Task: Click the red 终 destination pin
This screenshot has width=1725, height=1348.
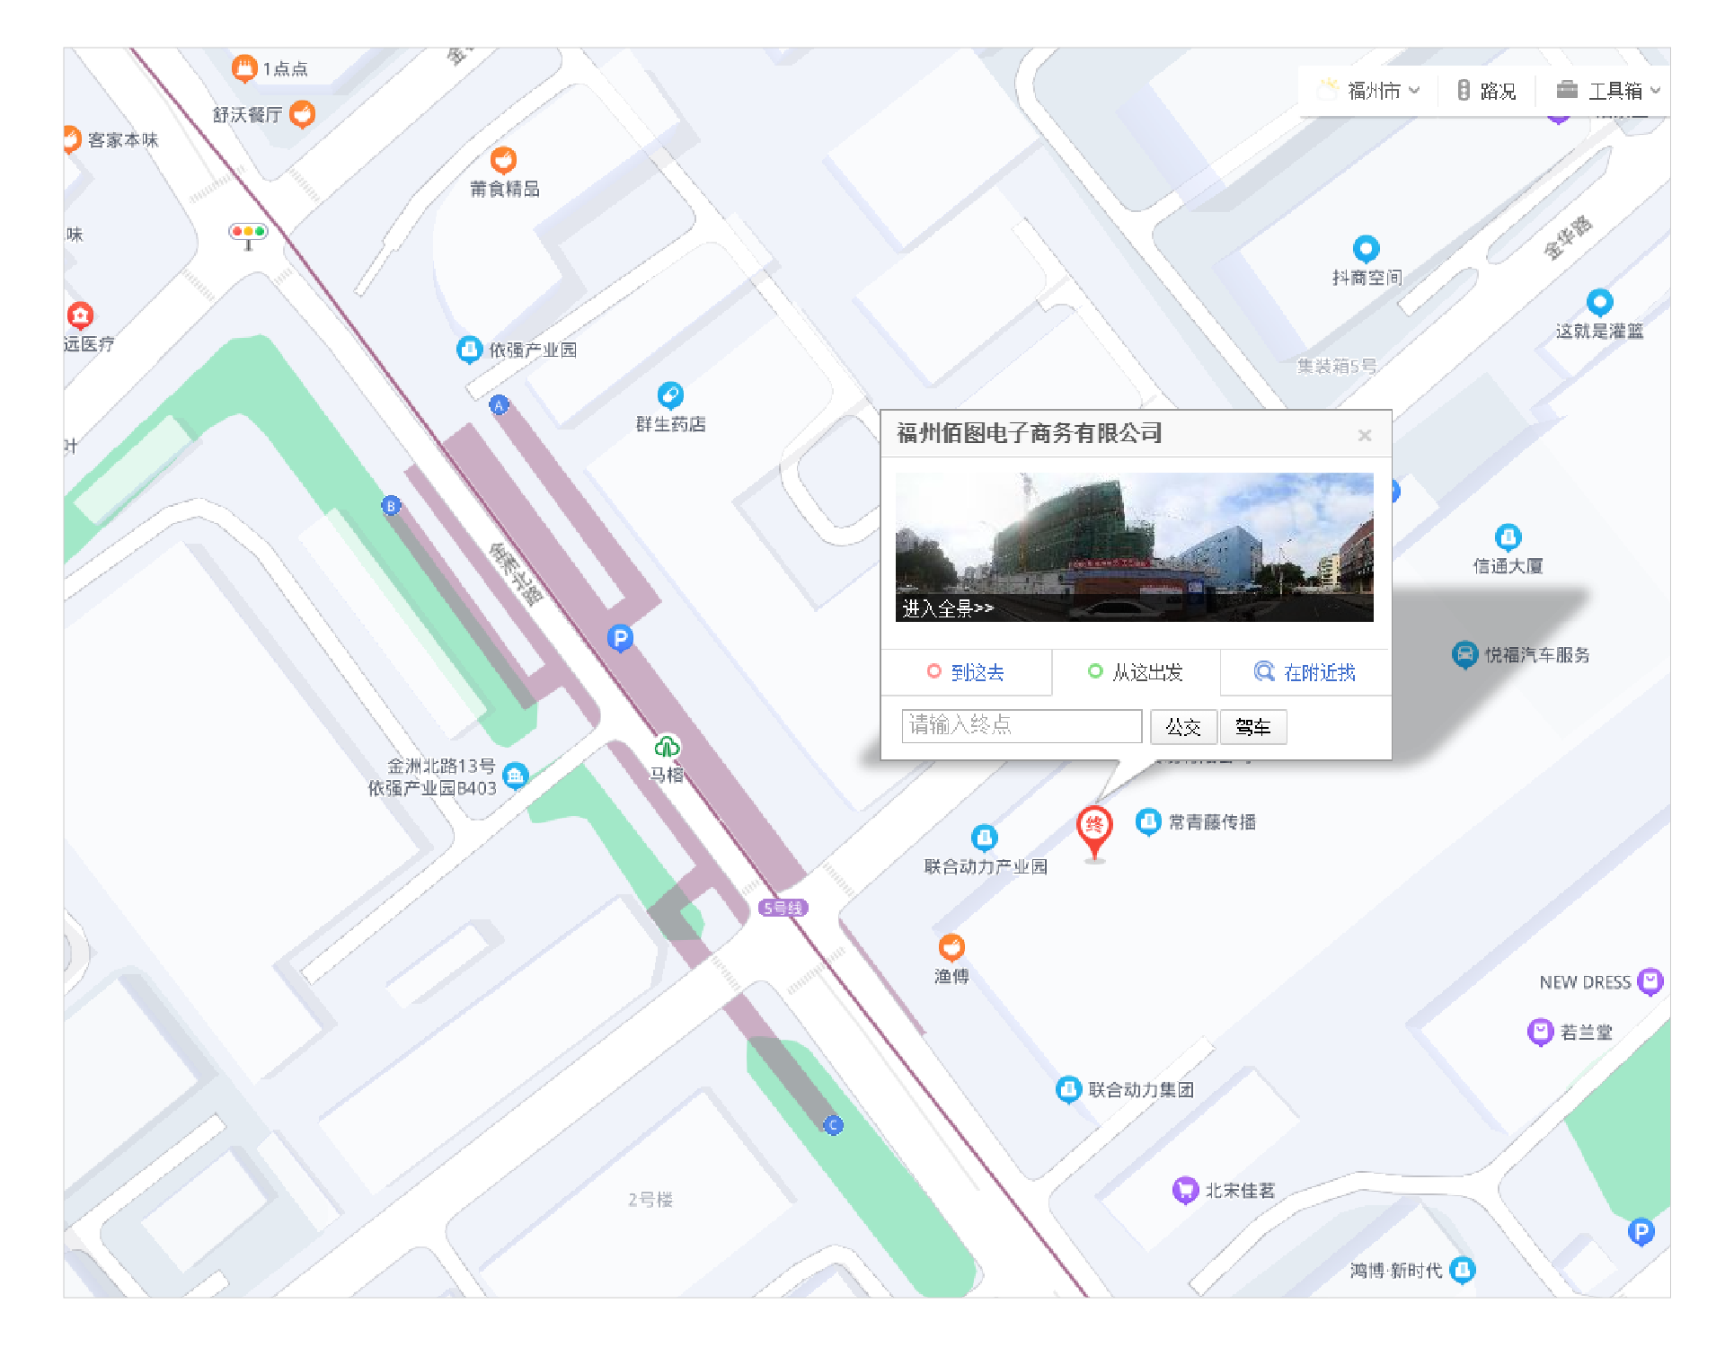Action: [1094, 833]
